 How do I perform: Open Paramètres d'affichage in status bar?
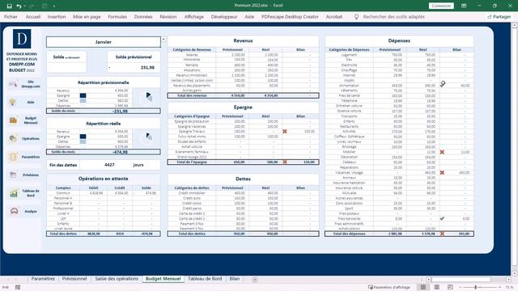tap(389, 288)
